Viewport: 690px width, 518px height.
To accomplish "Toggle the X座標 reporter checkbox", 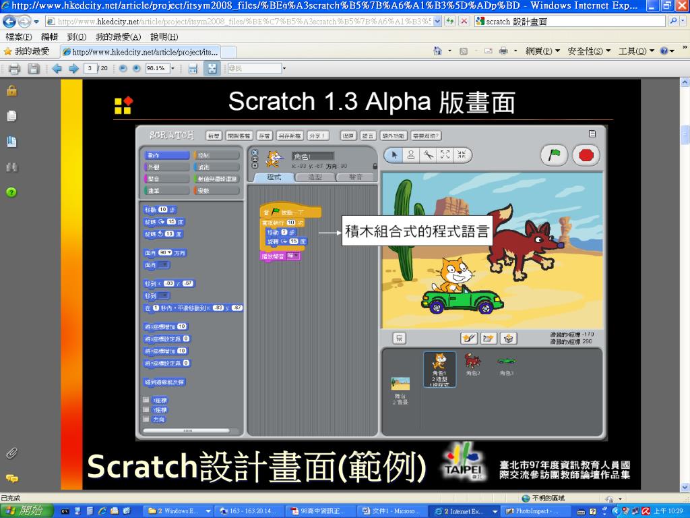I will point(146,400).
